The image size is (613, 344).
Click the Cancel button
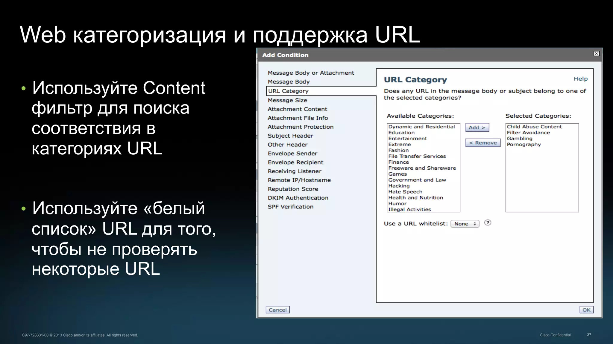[278, 310]
